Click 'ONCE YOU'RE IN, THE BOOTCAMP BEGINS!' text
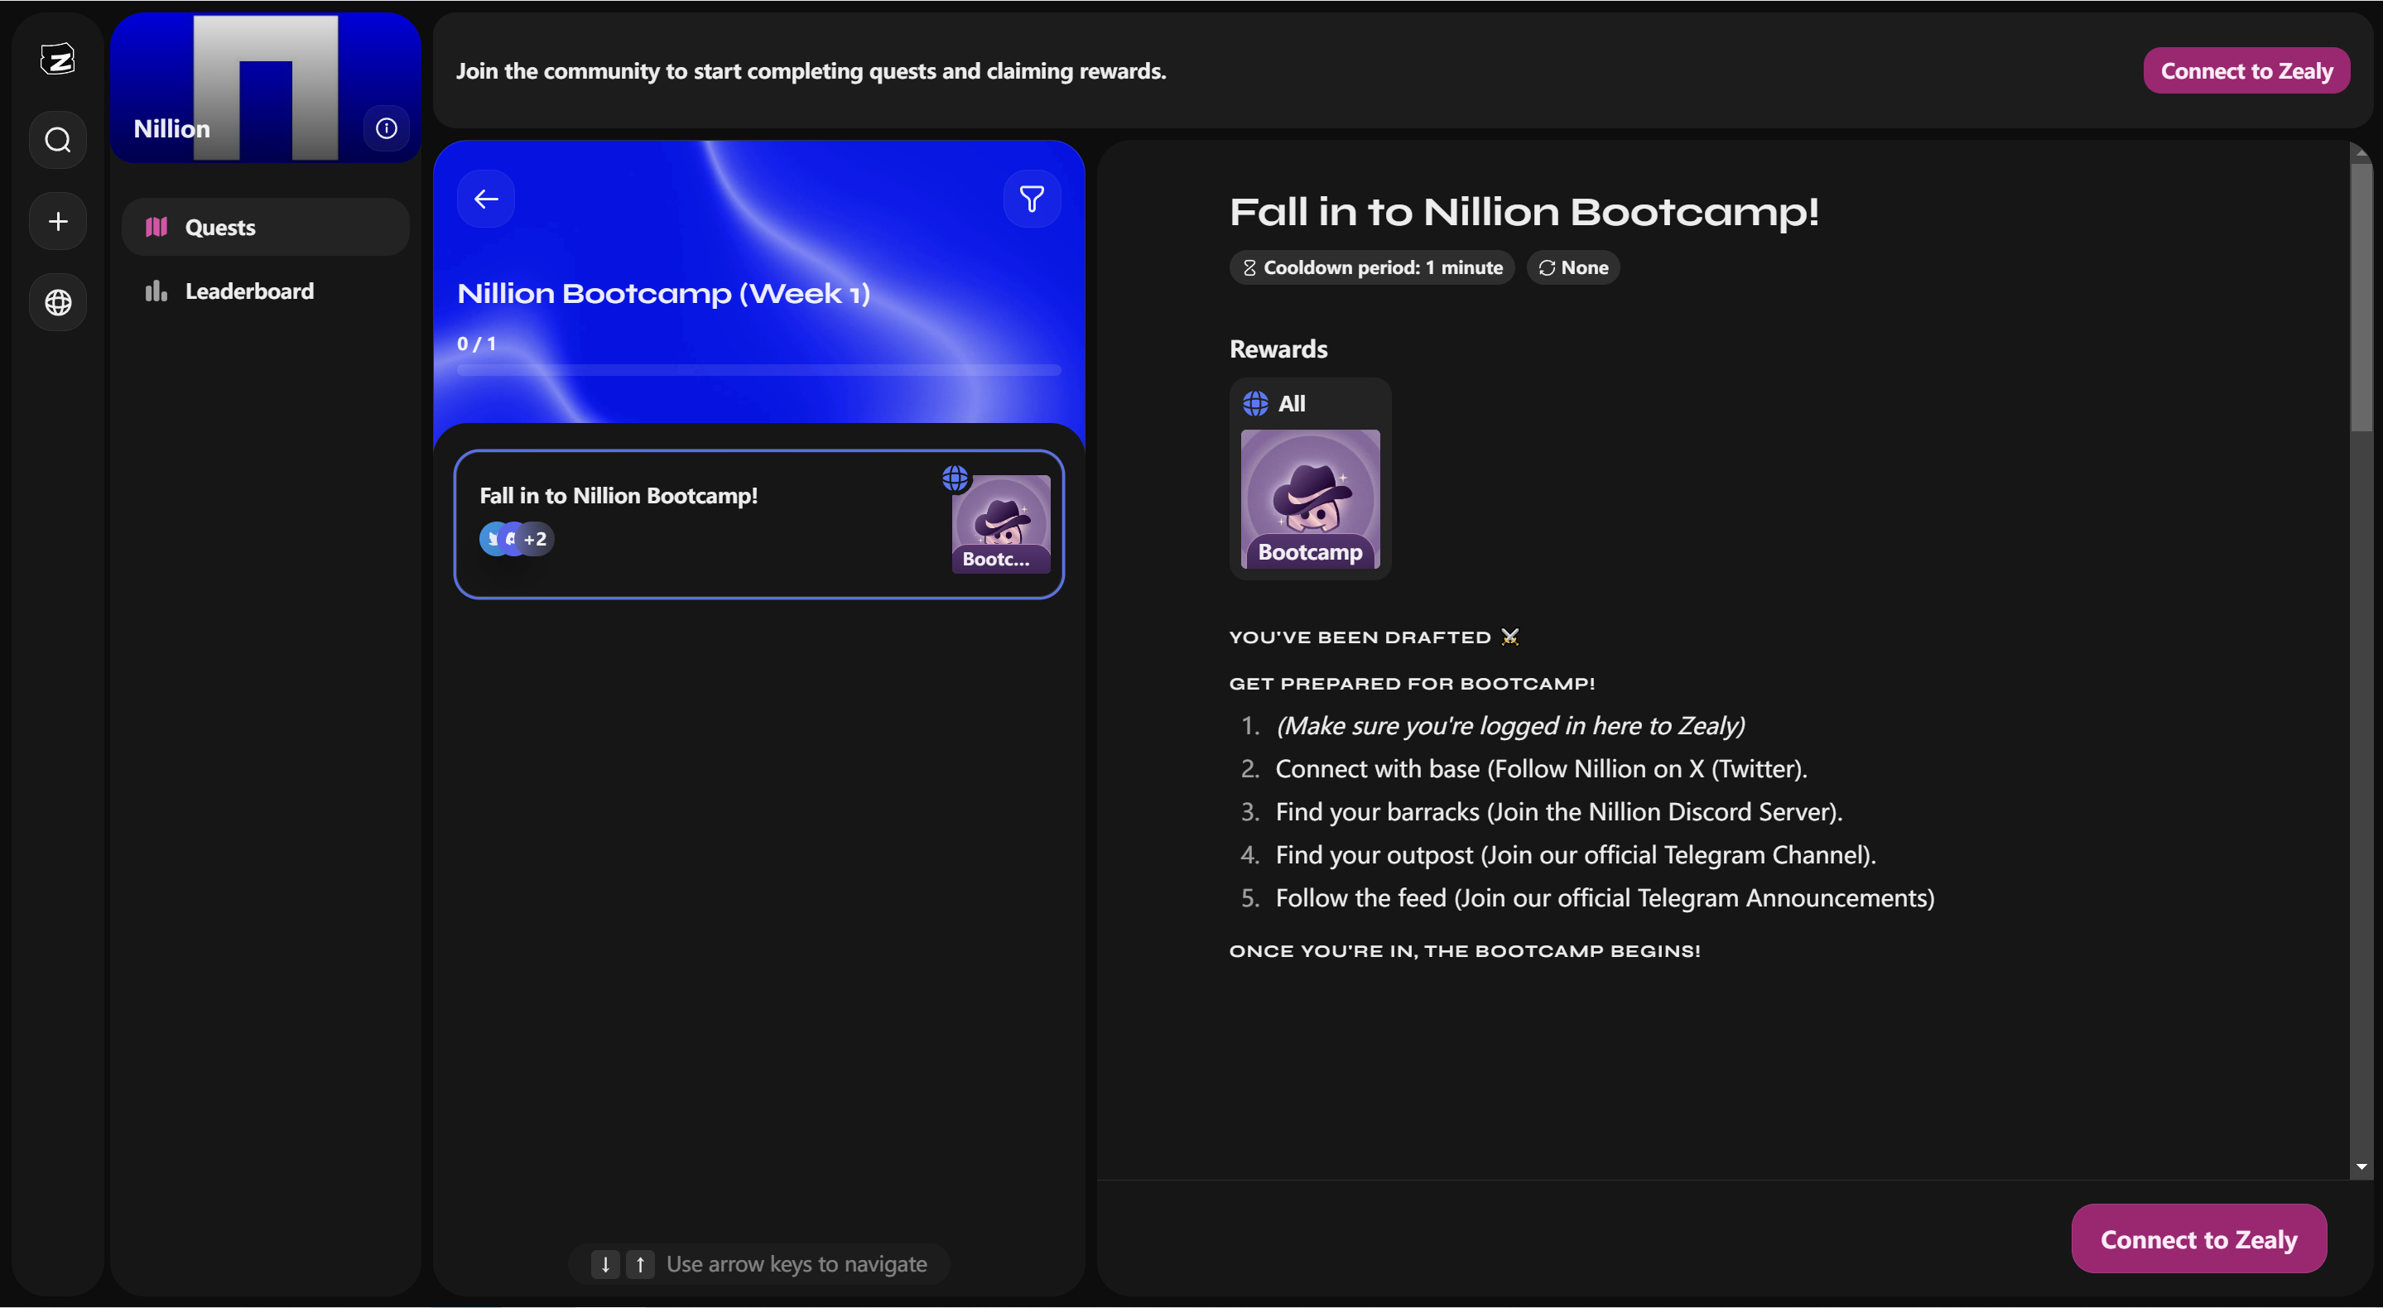The image size is (2383, 1308). point(1465,951)
